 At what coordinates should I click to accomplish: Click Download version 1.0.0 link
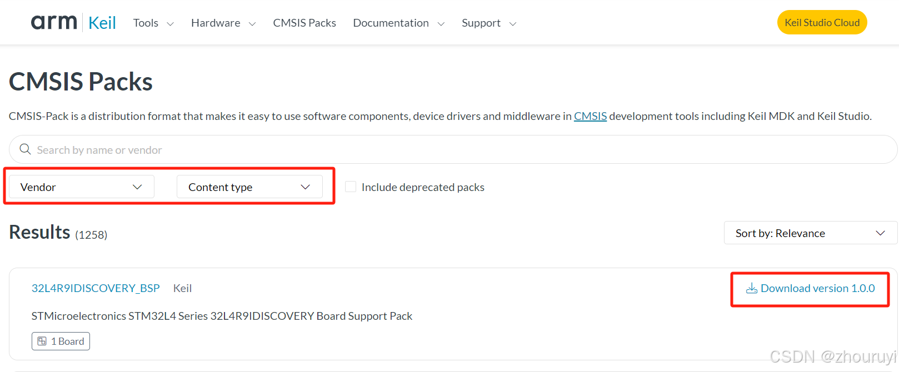pyautogui.click(x=810, y=288)
